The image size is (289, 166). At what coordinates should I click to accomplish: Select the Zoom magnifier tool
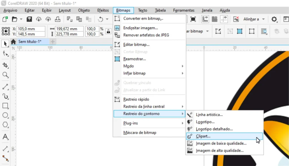(5, 75)
